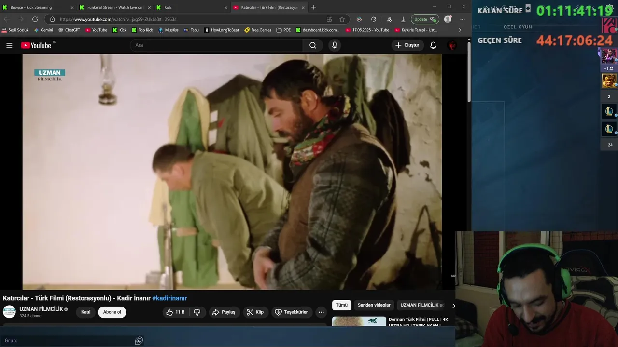
Task: Select the Tümü filter chip
Action: pyautogui.click(x=342, y=305)
